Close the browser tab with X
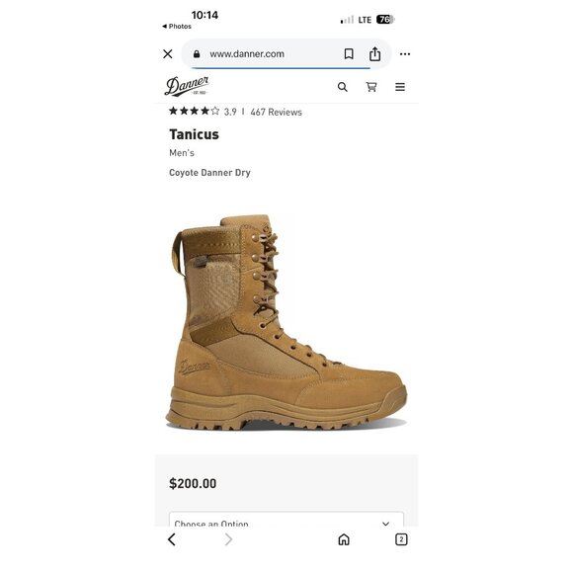 point(168,54)
